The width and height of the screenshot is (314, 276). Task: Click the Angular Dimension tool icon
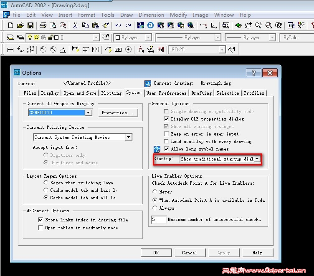[x=63, y=49]
